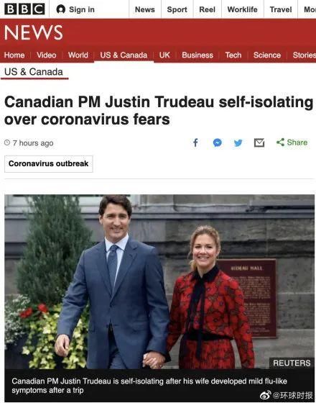Open the Tech news tab
Screen dimensions: 316x403
click(233, 55)
